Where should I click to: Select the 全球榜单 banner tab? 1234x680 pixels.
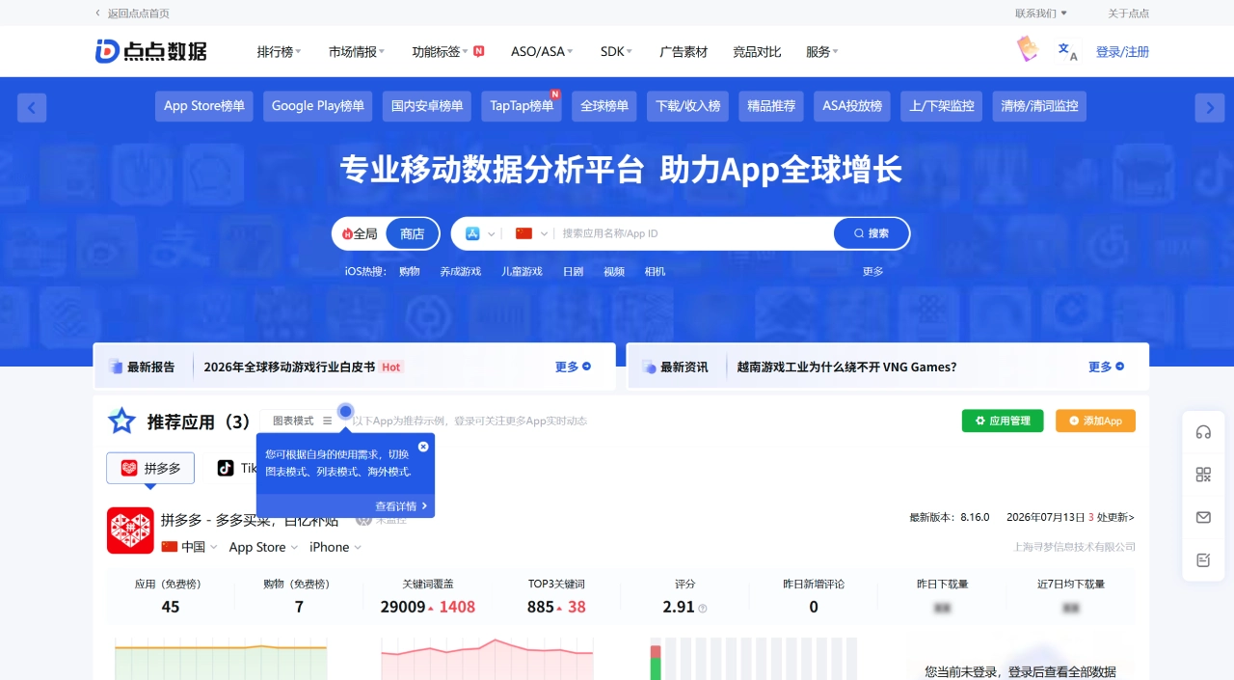(x=604, y=106)
